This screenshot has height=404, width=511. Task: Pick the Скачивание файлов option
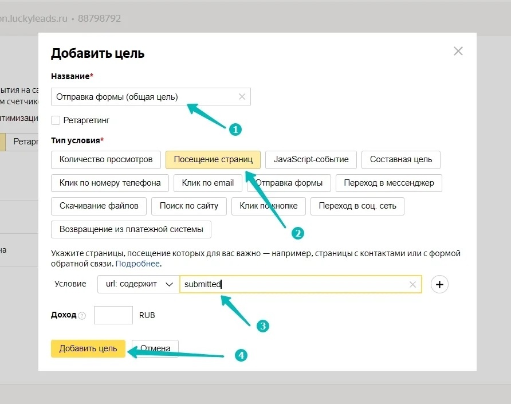pos(99,206)
